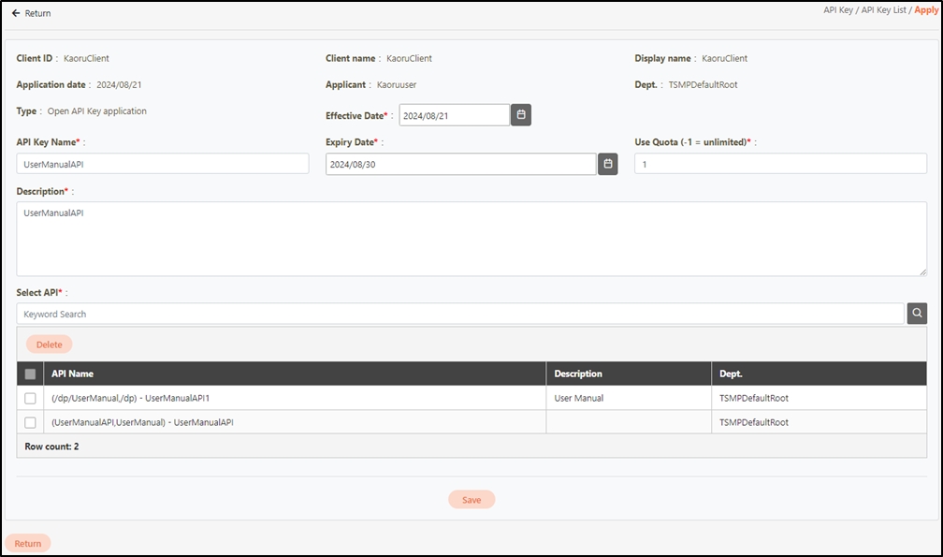
Task: Click the Description column header in table
Action: [x=578, y=374]
